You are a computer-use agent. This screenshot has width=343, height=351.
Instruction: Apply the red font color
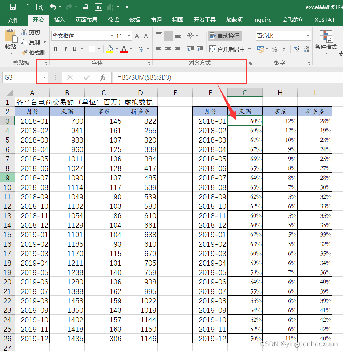124,49
